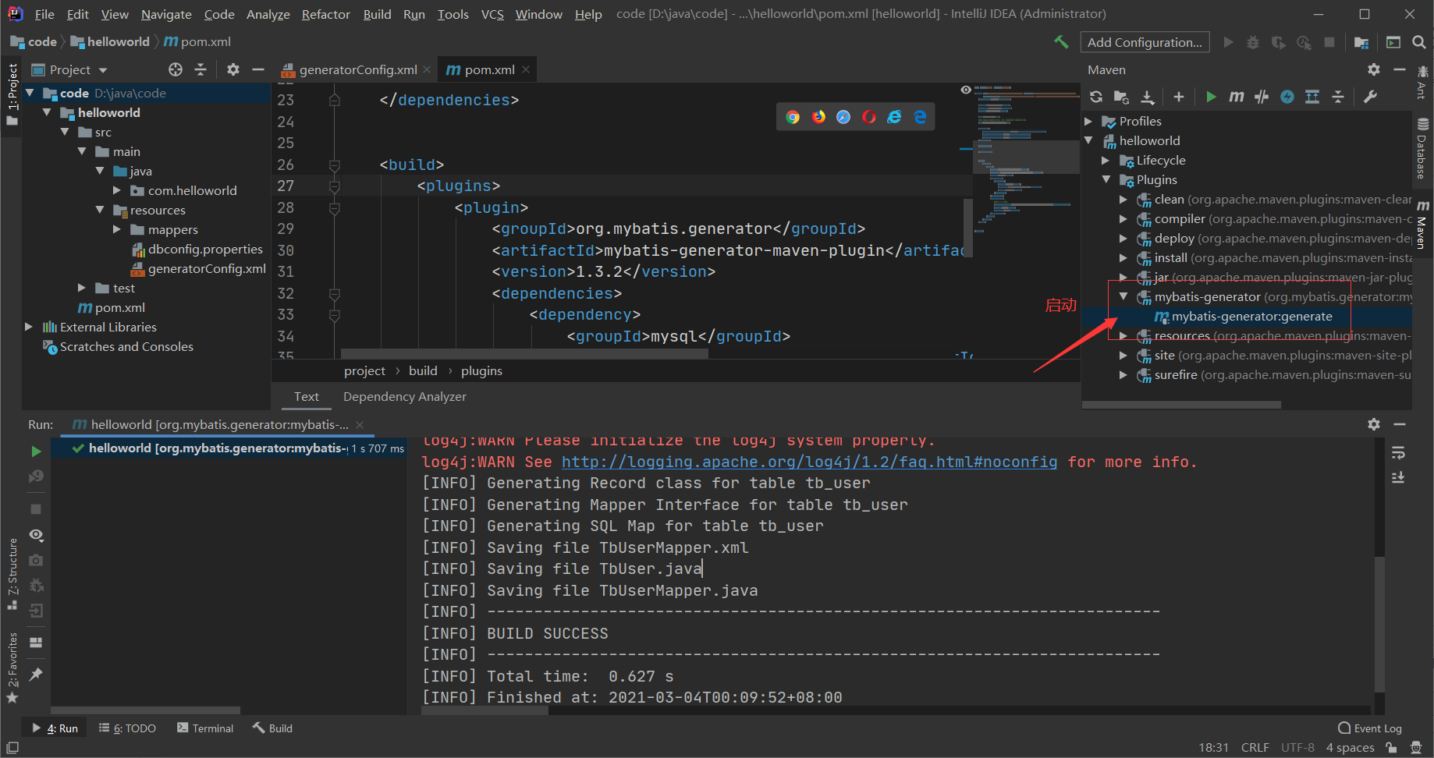Image resolution: width=1434 pixels, height=758 pixels.
Task: Open the log4j FAQ link
Action: pyautogui.click(x=809, y=462)
